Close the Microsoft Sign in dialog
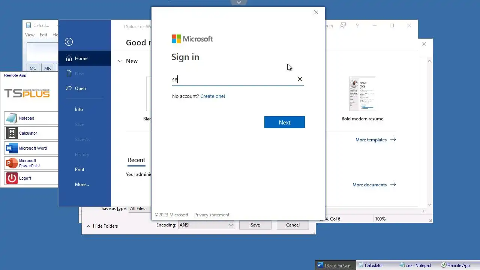Image resolution: width=480 pixels, height=270 pixels. click(316, 12)
